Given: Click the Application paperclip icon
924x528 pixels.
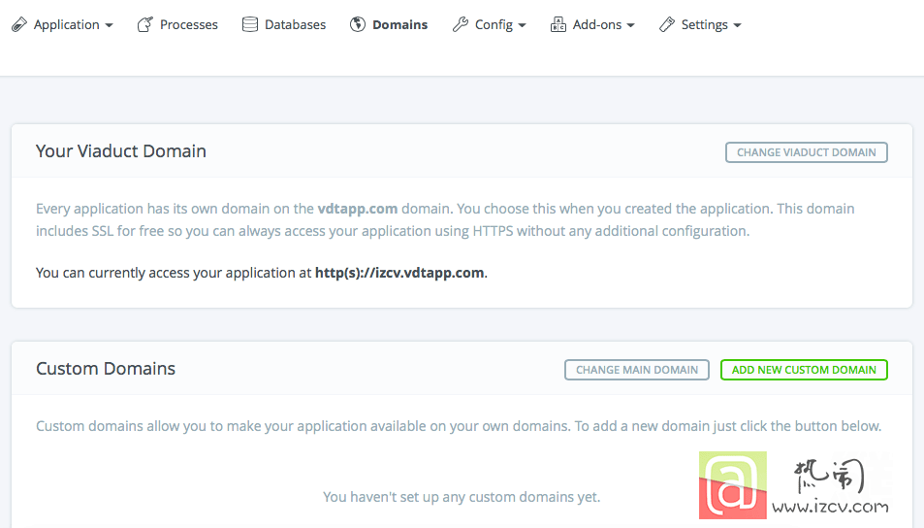Looking at the screenshot, I should (19, 25).
